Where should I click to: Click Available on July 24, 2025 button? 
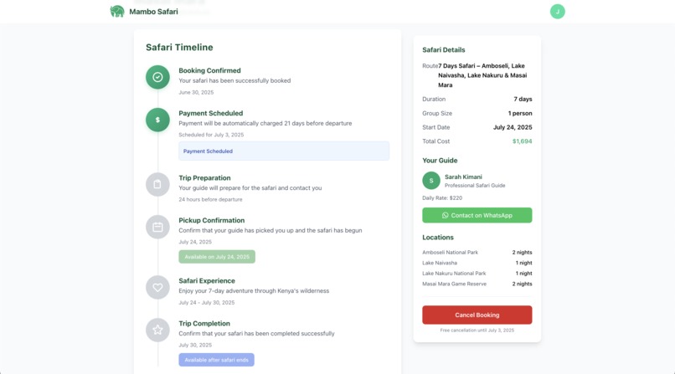(217, 257)
